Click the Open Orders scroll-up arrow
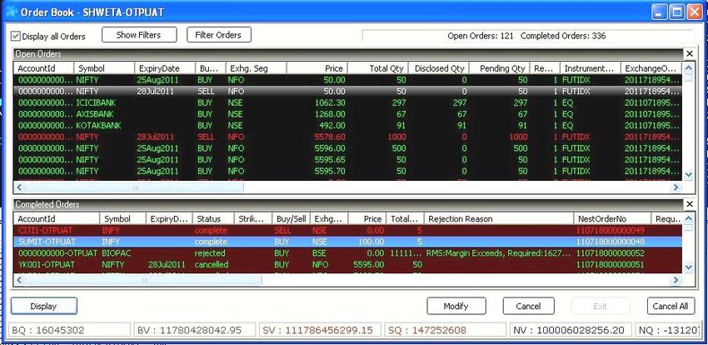The height and width of the screenshot is (345, 708). click(688, 68)
